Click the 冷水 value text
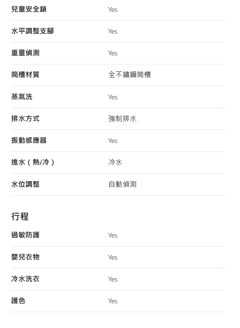The width and height of the screenshot is (240, 328). (115, 162)
